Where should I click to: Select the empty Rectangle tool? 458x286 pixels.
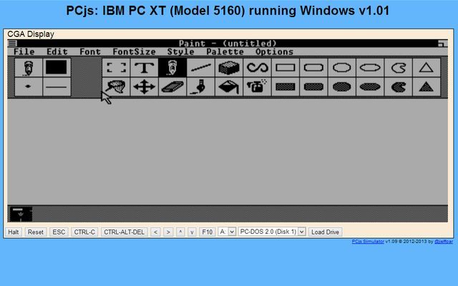coord(286,67)
